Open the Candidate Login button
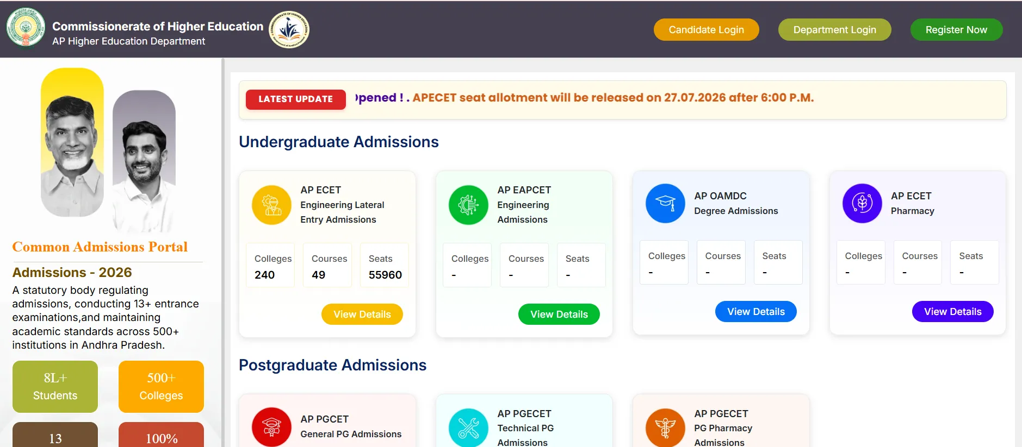This screenshot has width=1022, height=447. [706, 30]
